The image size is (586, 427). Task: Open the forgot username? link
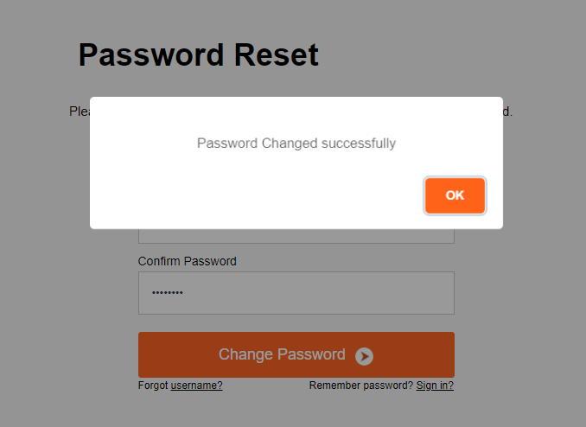point(196,386)
